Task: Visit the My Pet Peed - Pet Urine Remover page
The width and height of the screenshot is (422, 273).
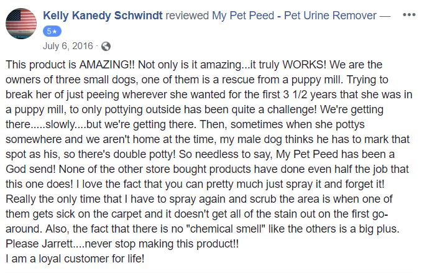Action: [294, 16]
